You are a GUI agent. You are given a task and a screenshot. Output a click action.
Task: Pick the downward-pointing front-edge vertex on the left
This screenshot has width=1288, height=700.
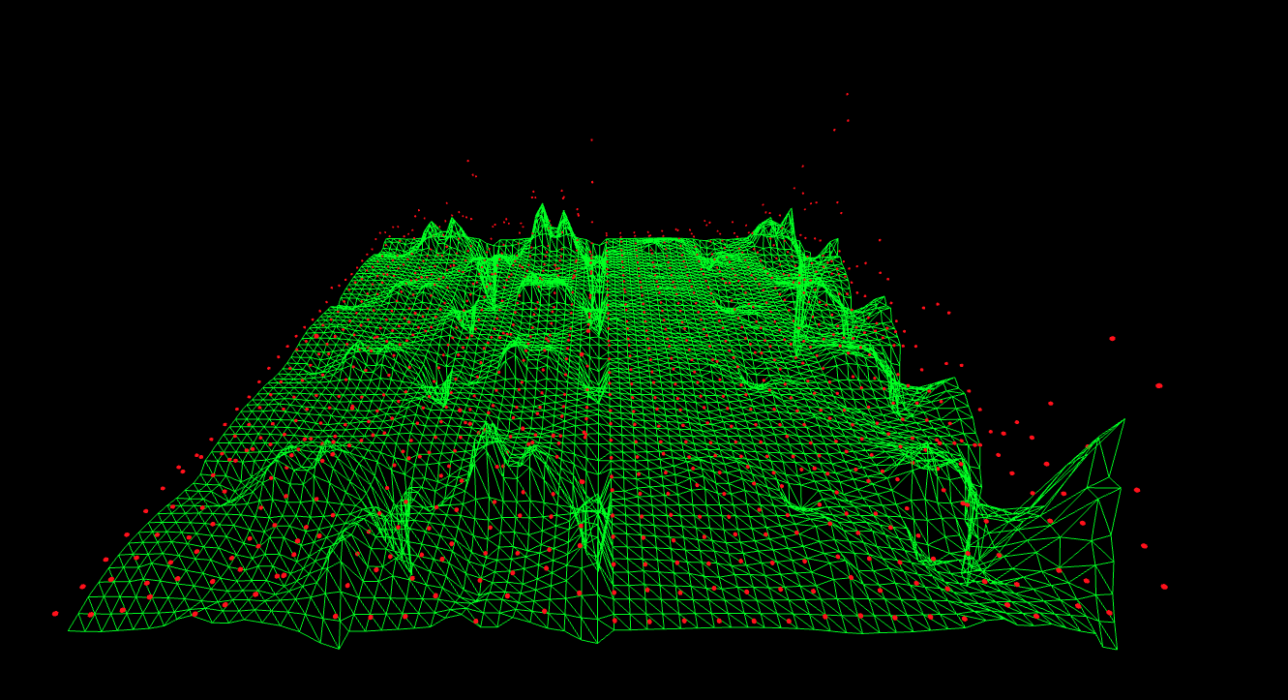tap(339, 649)
